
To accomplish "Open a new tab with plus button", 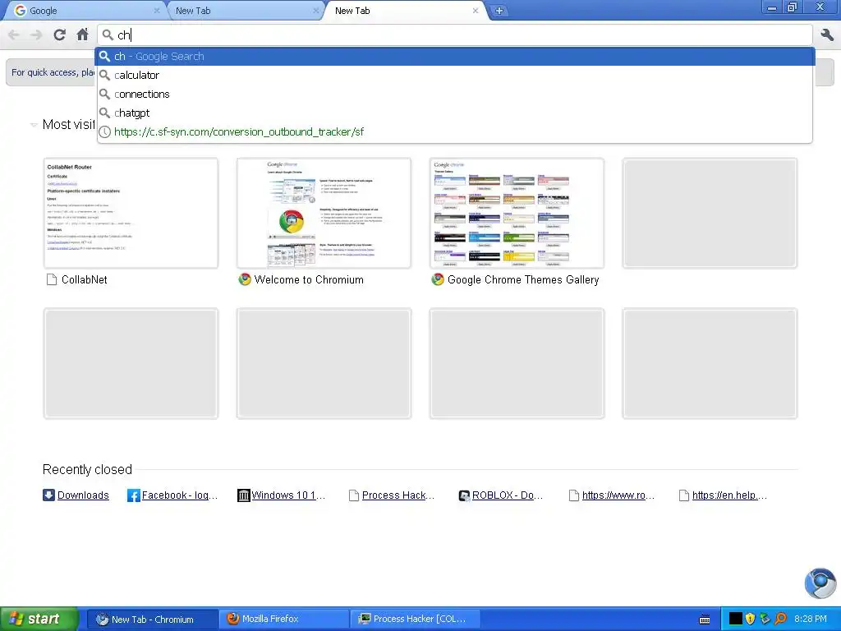I will point(499,11).
